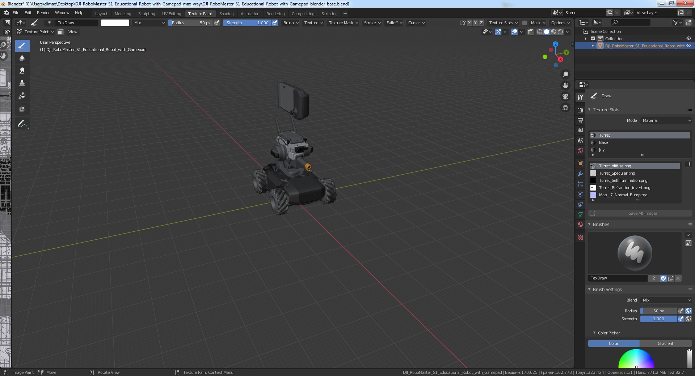The width and height of the screenshot is (695, 376).
Task: Select the Soften tool
Action: point(22,58)
